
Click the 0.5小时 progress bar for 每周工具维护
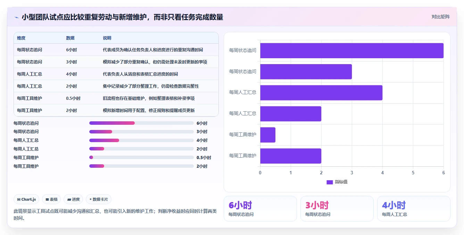tap(141, 157)
